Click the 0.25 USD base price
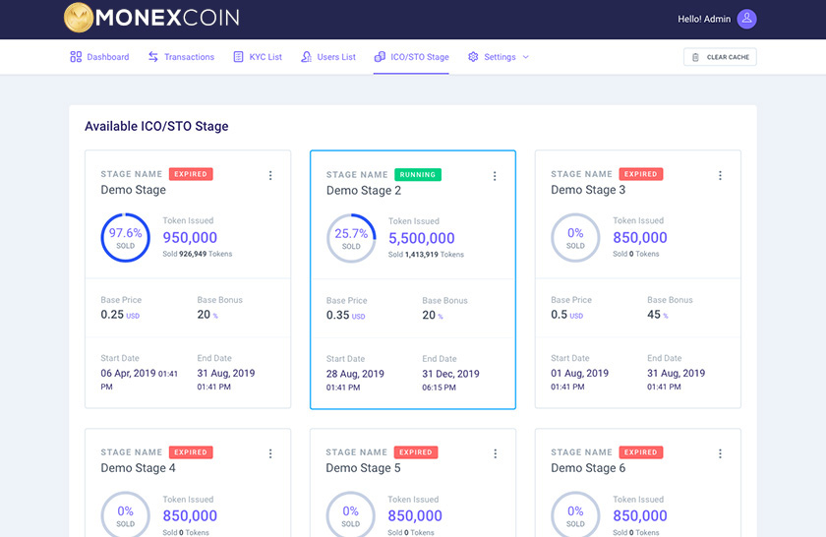The width and height of the screenshot is (826, 537). click(x=120, y=315)
